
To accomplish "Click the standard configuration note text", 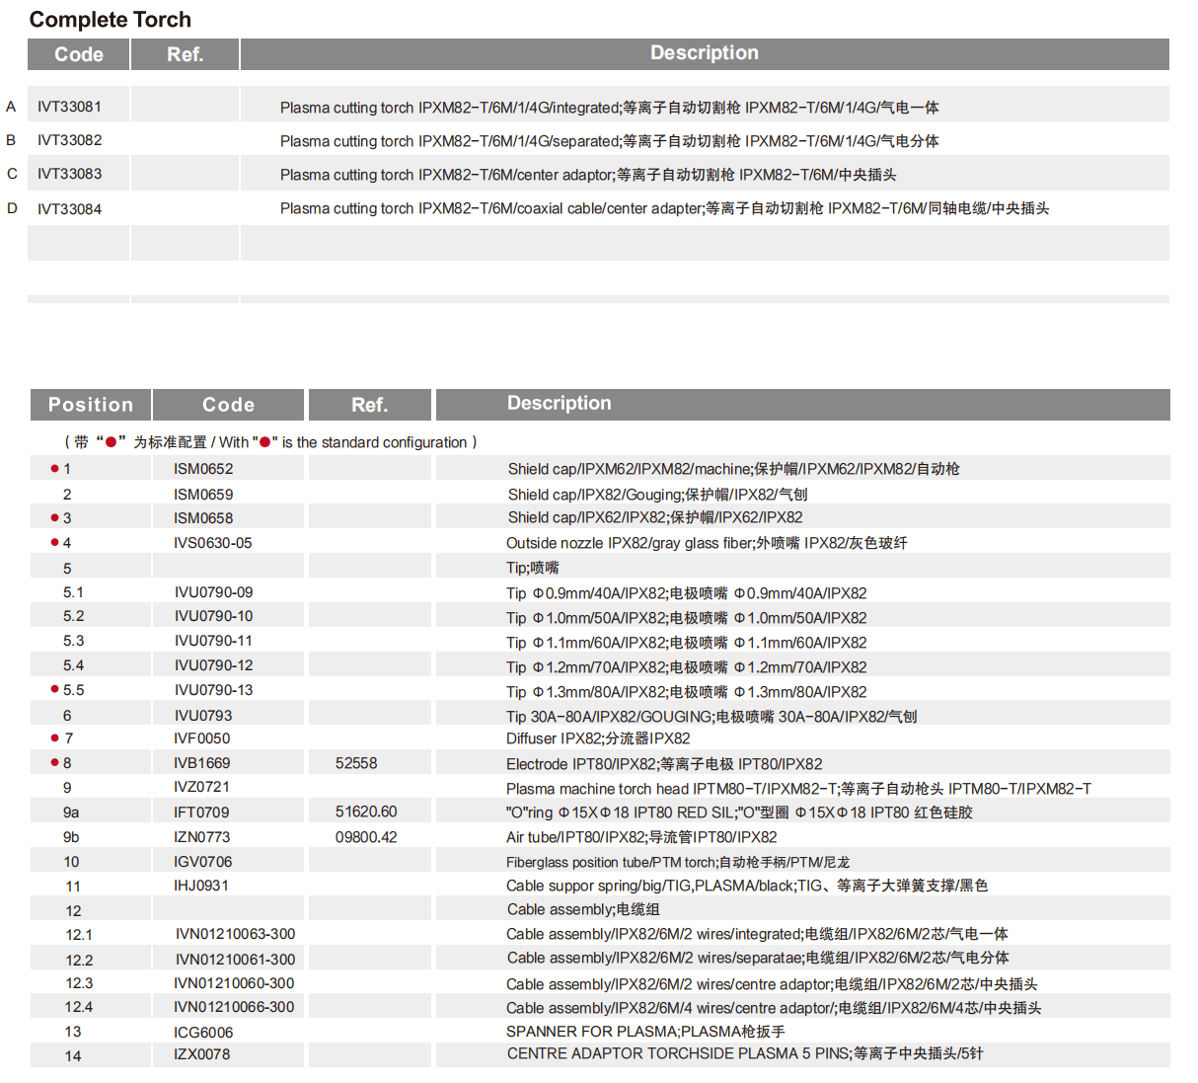I will pos(270,442).
